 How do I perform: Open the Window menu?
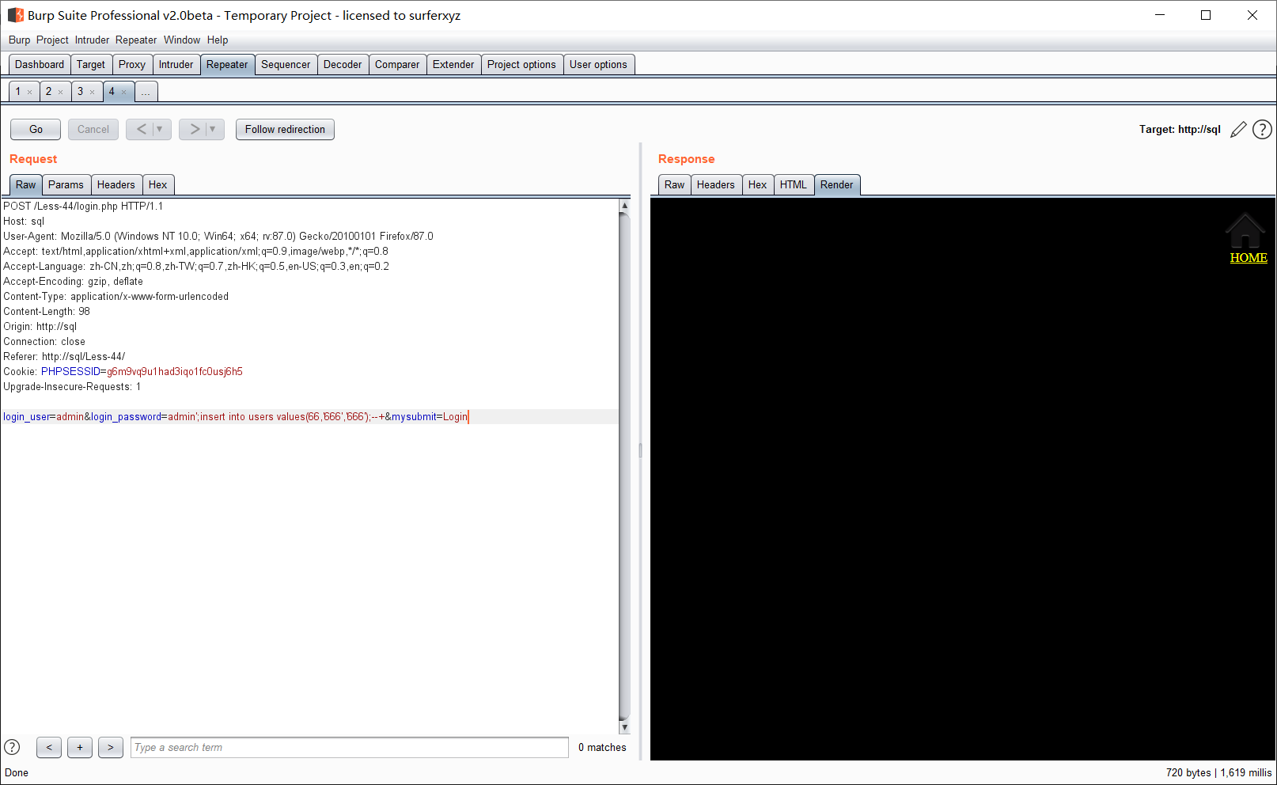pyautogui.click(x=182, y=40)
